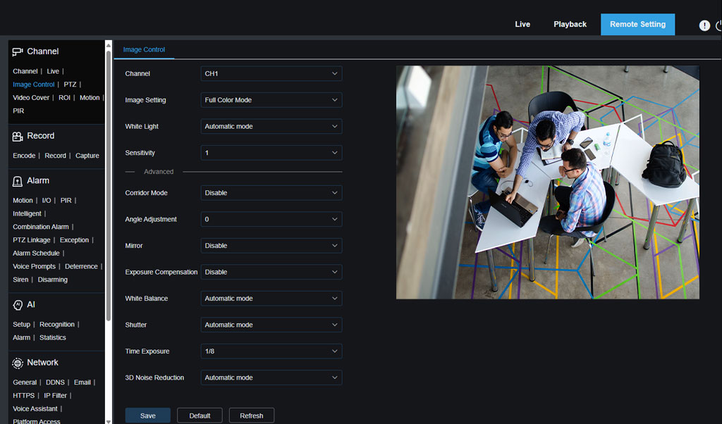Open the Channel dropdown showing CH1

[271, 73]
